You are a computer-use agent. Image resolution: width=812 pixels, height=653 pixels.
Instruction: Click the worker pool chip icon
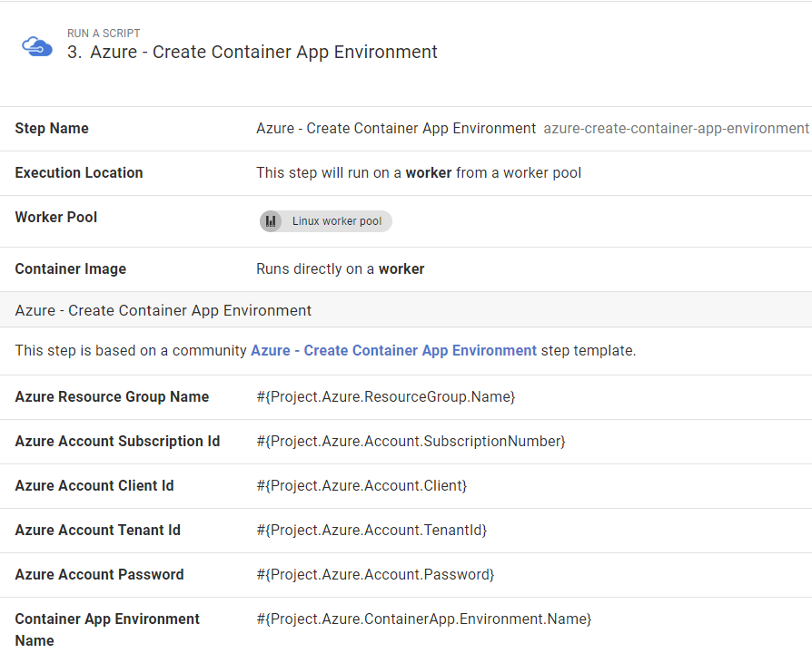tap(271, 221)
